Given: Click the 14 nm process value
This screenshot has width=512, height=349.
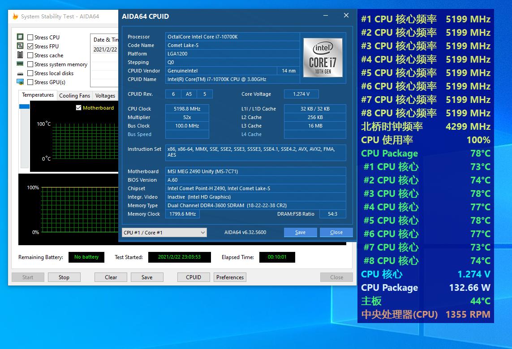Looking at the screenshot, I should tap(288, 71).
